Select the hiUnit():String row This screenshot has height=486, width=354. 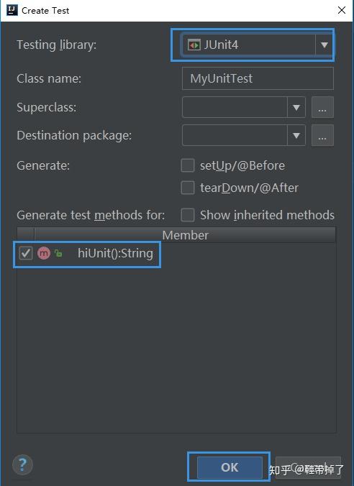[x=176, y=253]
